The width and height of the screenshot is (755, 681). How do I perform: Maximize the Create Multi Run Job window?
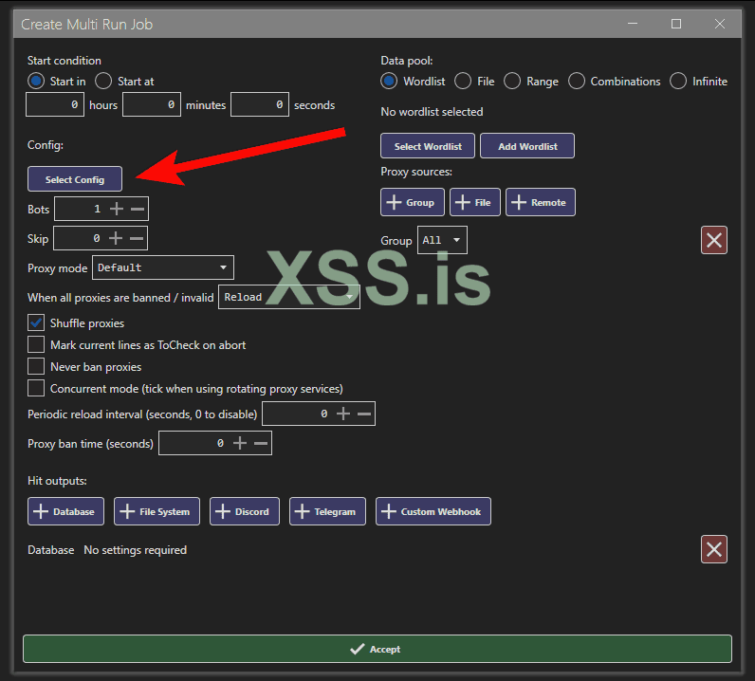coord(676,24)
